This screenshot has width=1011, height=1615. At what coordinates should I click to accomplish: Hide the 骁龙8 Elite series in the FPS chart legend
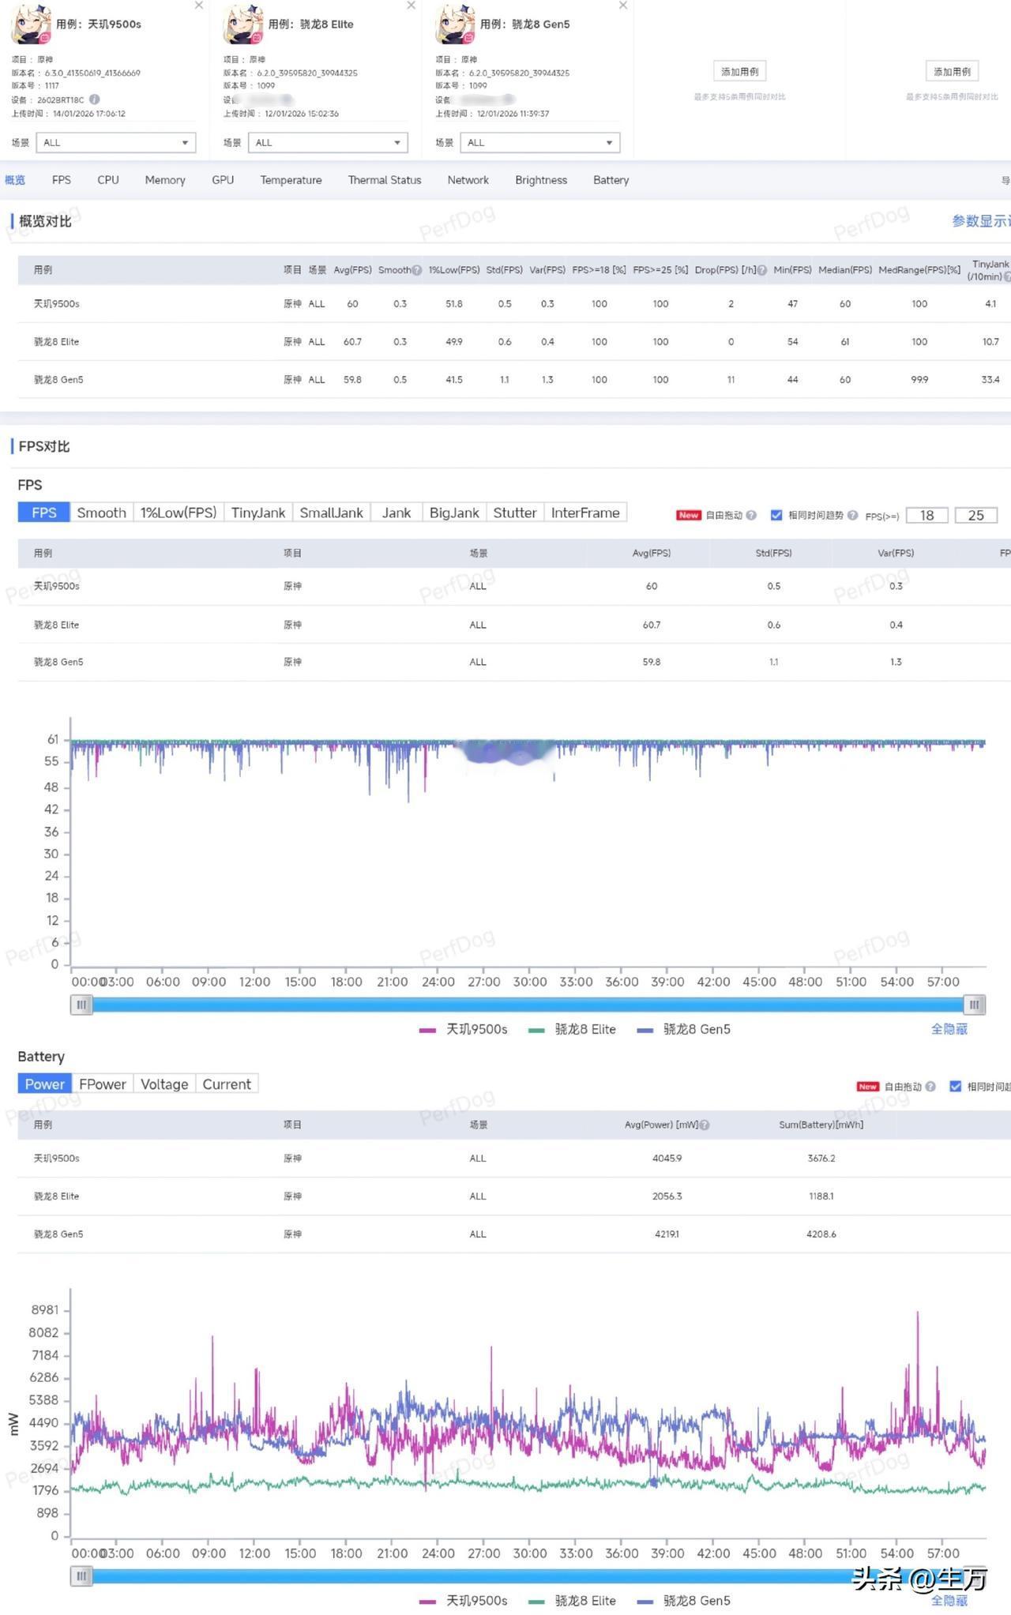click(x=572, y=1029)
